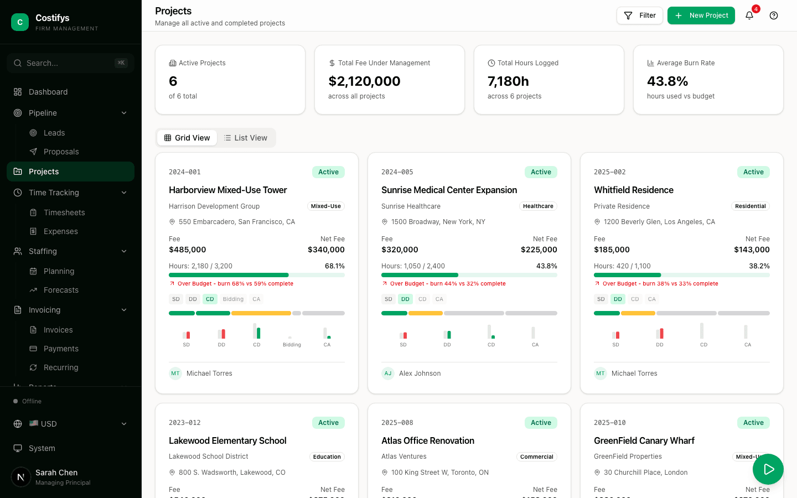The image size is (797, 498).
Task: Open the help question mark icon
Action: [773, 15]
